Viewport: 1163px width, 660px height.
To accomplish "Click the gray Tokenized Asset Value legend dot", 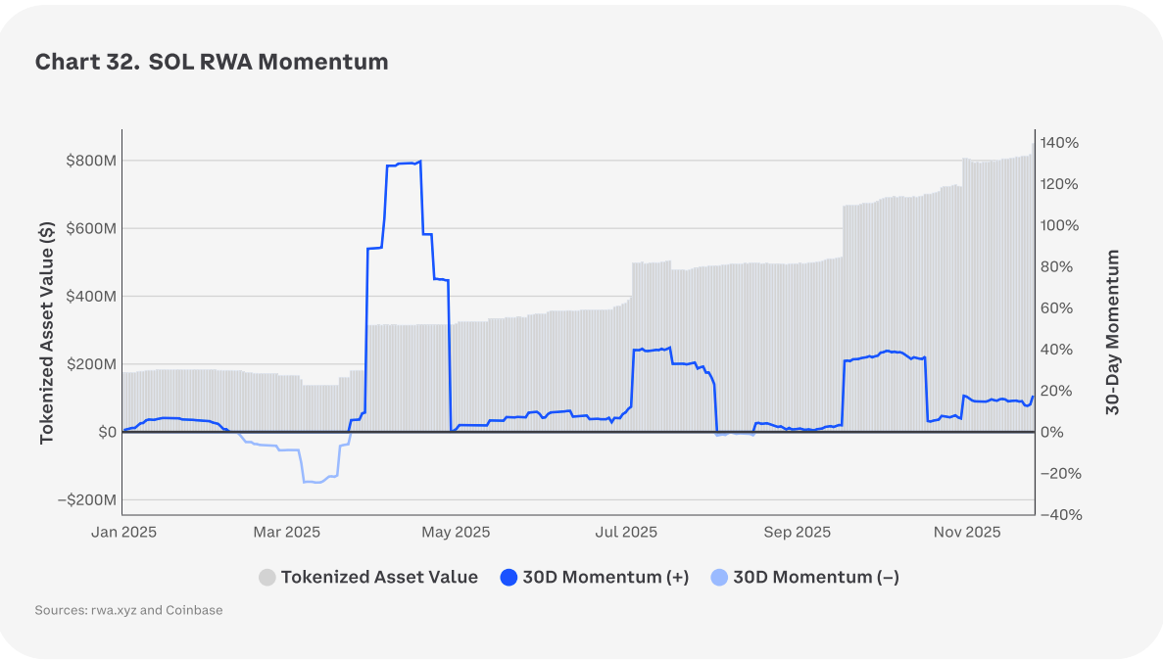I will tap(267, 578).
